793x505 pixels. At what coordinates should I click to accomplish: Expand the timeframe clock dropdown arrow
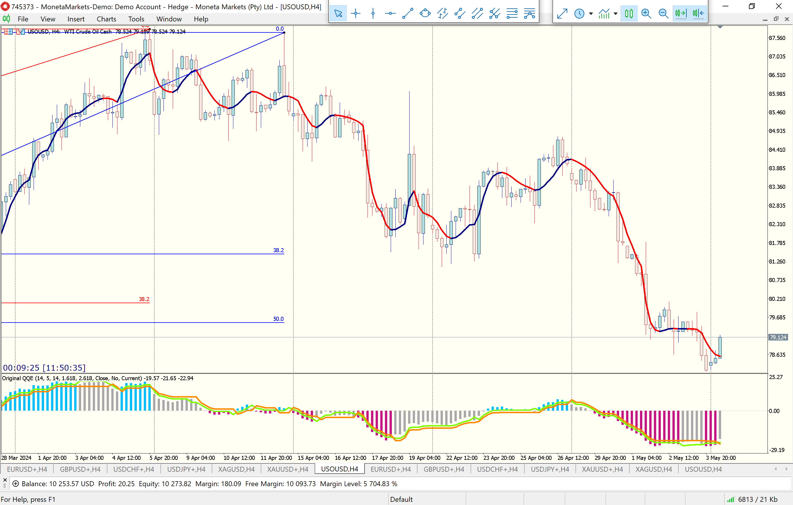pos(591,14)
